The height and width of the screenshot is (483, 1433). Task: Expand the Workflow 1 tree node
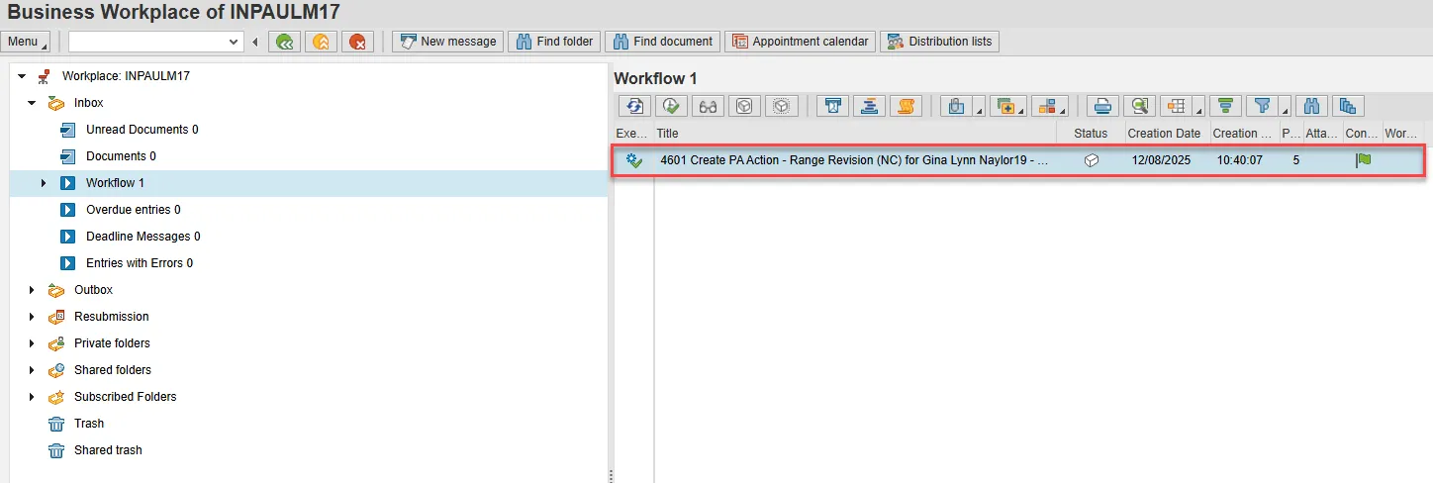pyautogui.click(x=44, y=183)
